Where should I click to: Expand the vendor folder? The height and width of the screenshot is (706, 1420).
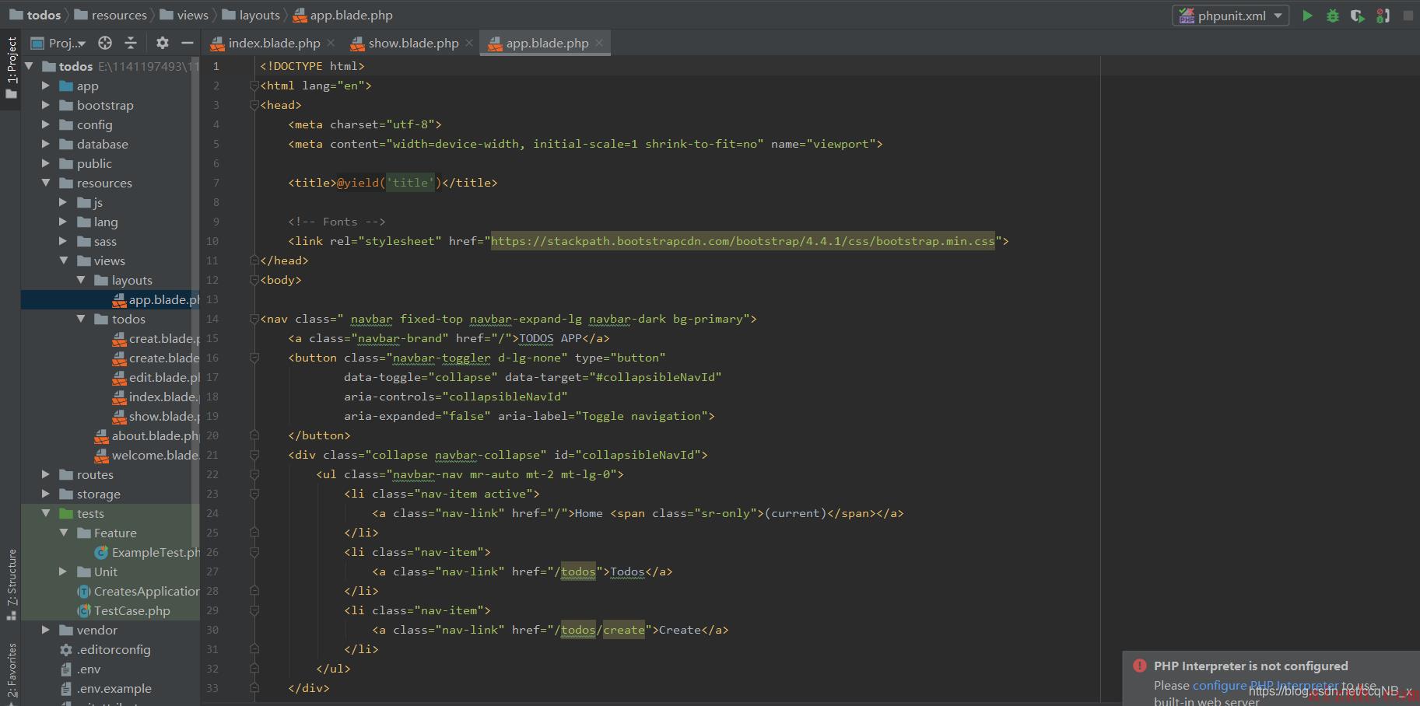pos(46,630)
